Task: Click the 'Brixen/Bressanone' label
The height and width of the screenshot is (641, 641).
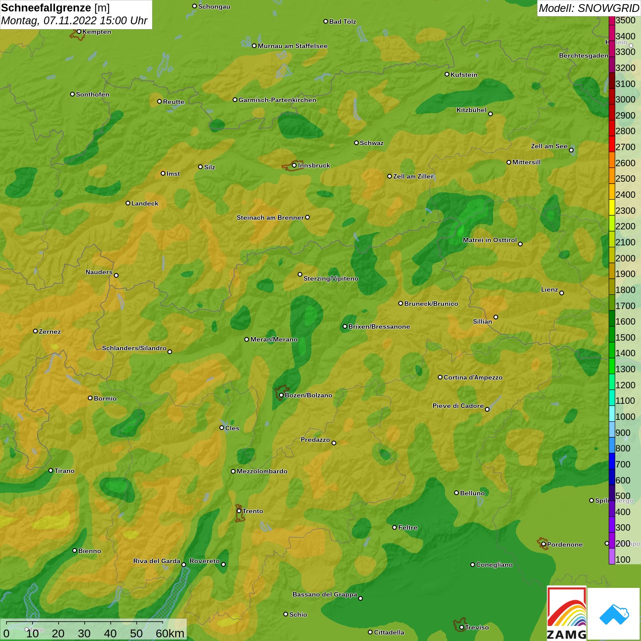Action: tap(379, 326)
